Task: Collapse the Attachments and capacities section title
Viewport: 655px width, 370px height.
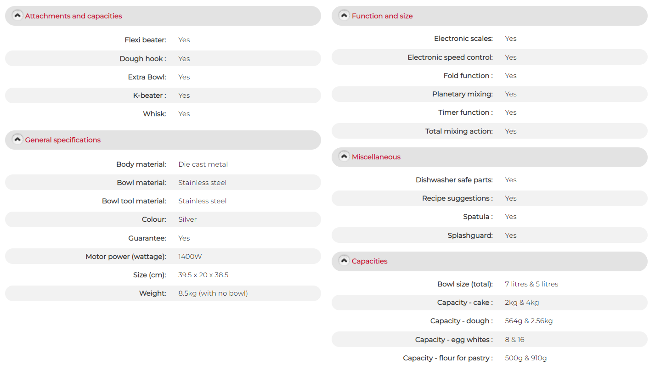Action: pyautogui.click(x=73, y=16)
